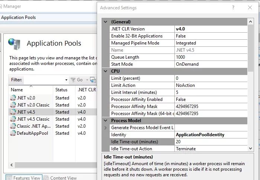Select the Processor Affinity Enabled False value

click(210, 99)
